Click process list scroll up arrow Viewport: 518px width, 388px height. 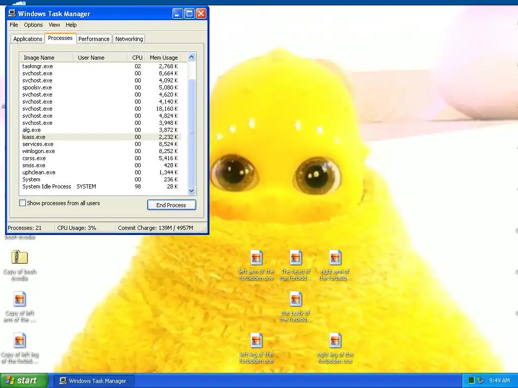pyautogui.click(x=191, y=57)
